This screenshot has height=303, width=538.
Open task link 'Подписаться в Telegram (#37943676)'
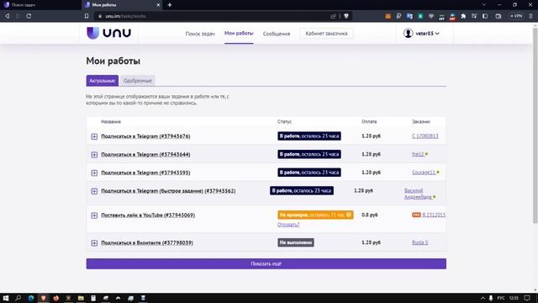pos(145,136)
